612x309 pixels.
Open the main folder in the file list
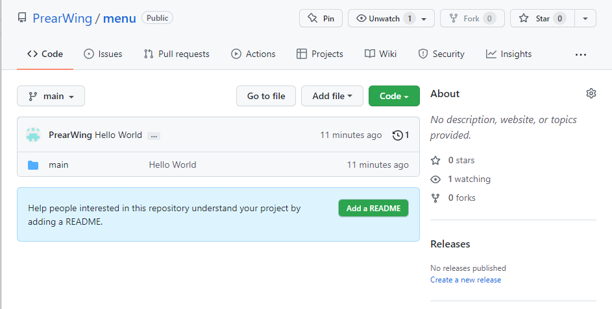tap(58, 165)
